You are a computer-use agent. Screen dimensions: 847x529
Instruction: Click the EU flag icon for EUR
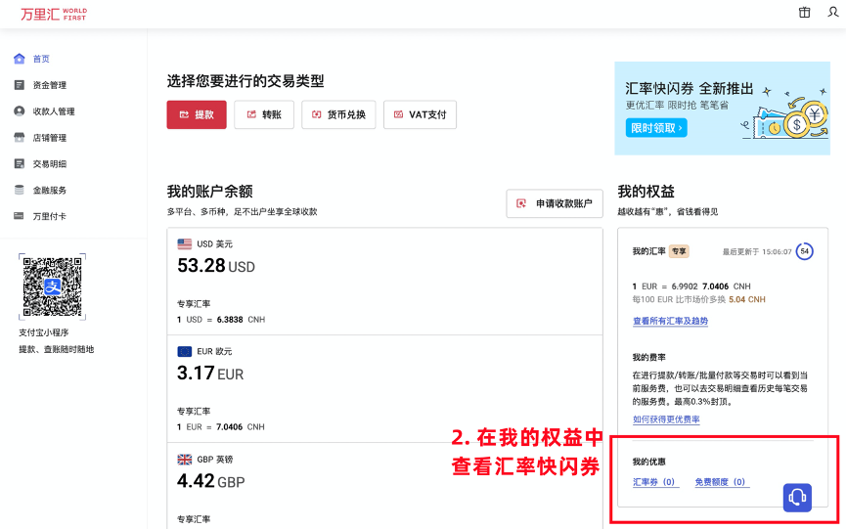point(185,351)
